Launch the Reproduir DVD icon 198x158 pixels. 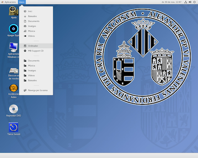pos(14,109)
